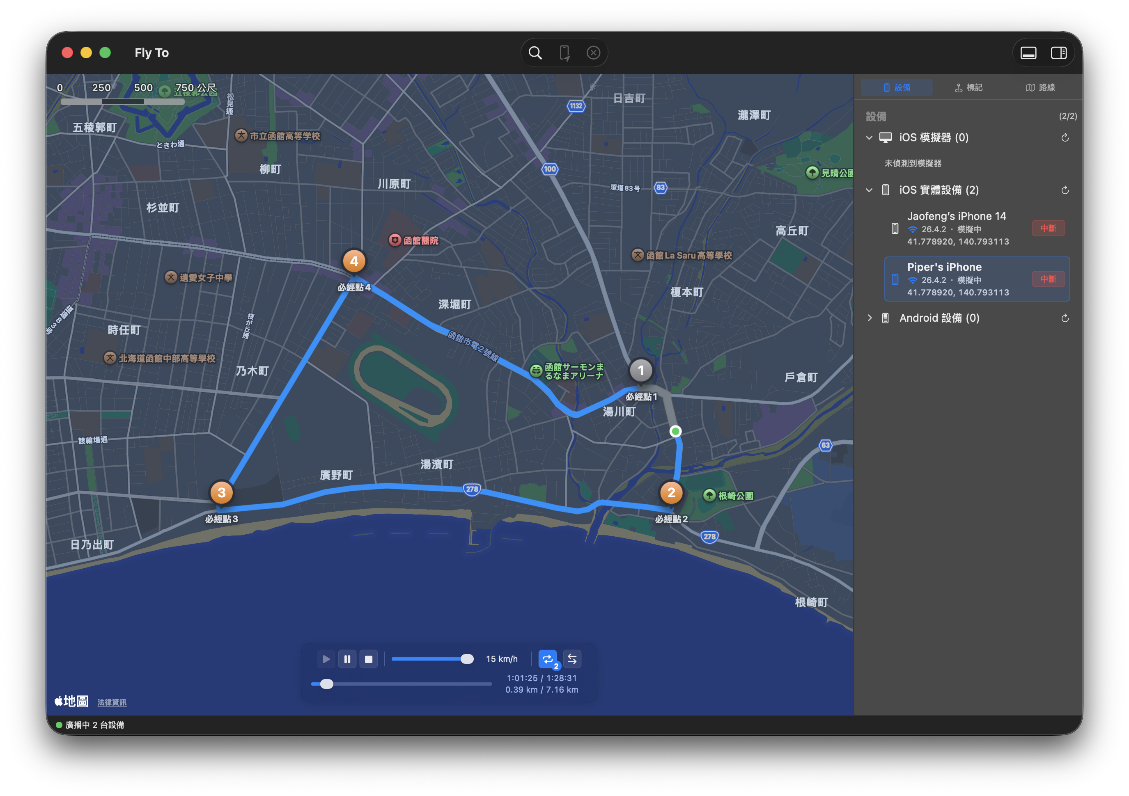This screenshot has width=1129, height=796.
Task: Toggle the bottom panel layout icon
Action: click(1028, 53)
